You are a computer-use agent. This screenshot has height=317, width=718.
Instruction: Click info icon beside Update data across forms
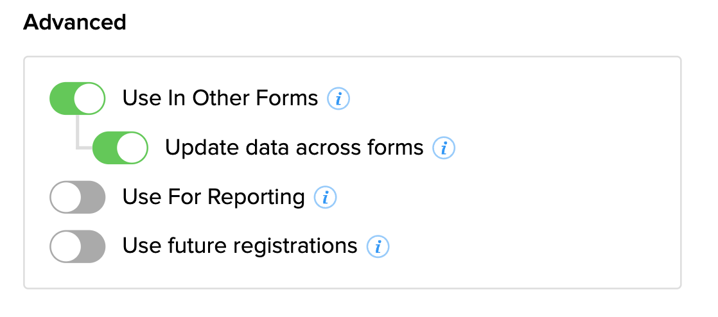pos(444,148)
